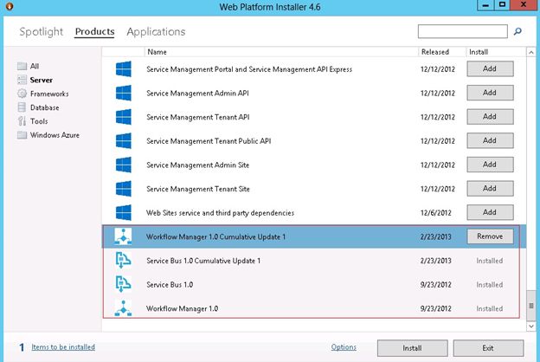Click the Windows logo icon for Service Management Tenant Site
This screenshot has height=362, width=540.
123,189
